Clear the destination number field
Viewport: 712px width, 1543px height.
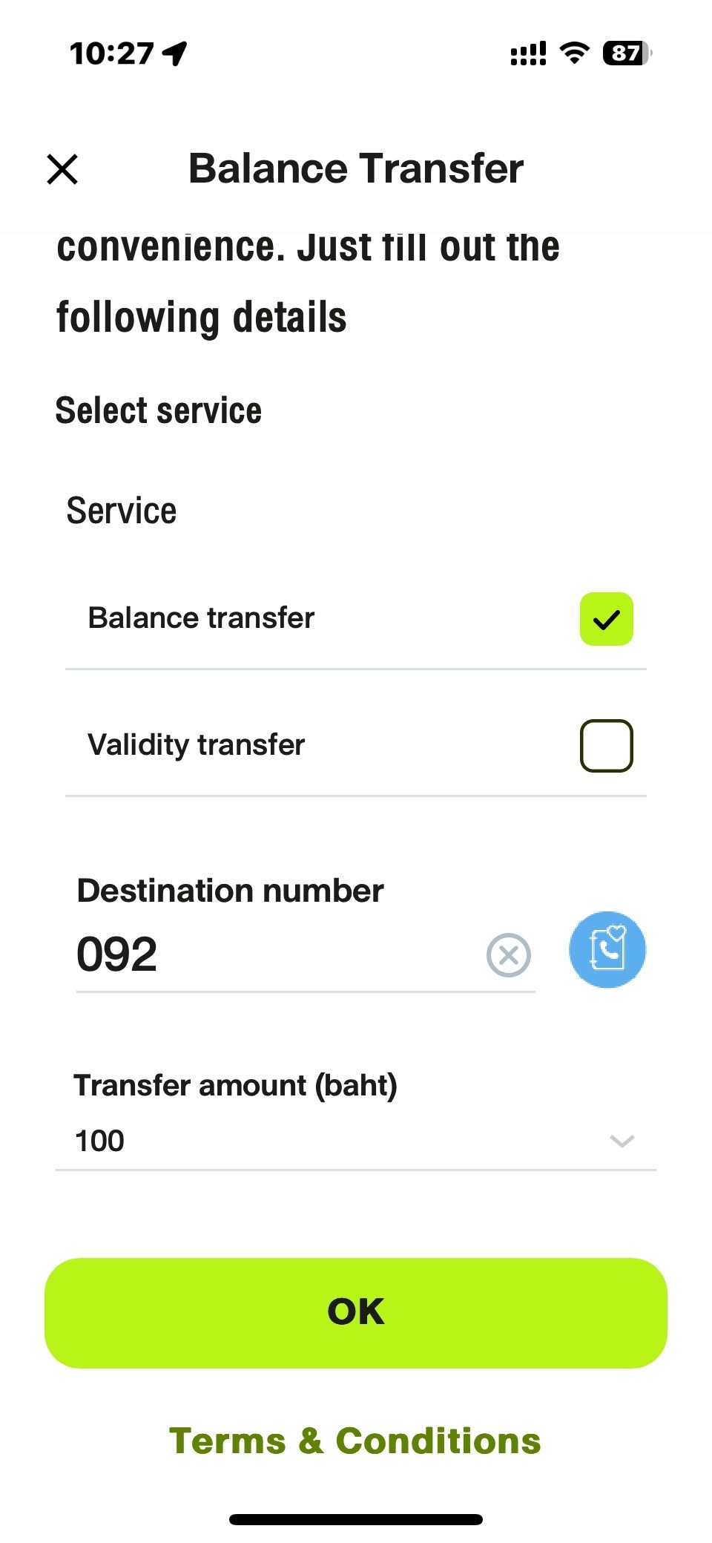509,955
